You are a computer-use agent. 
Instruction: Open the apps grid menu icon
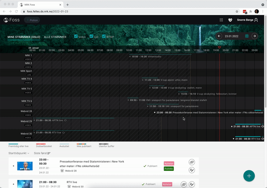tap(221, 20)
